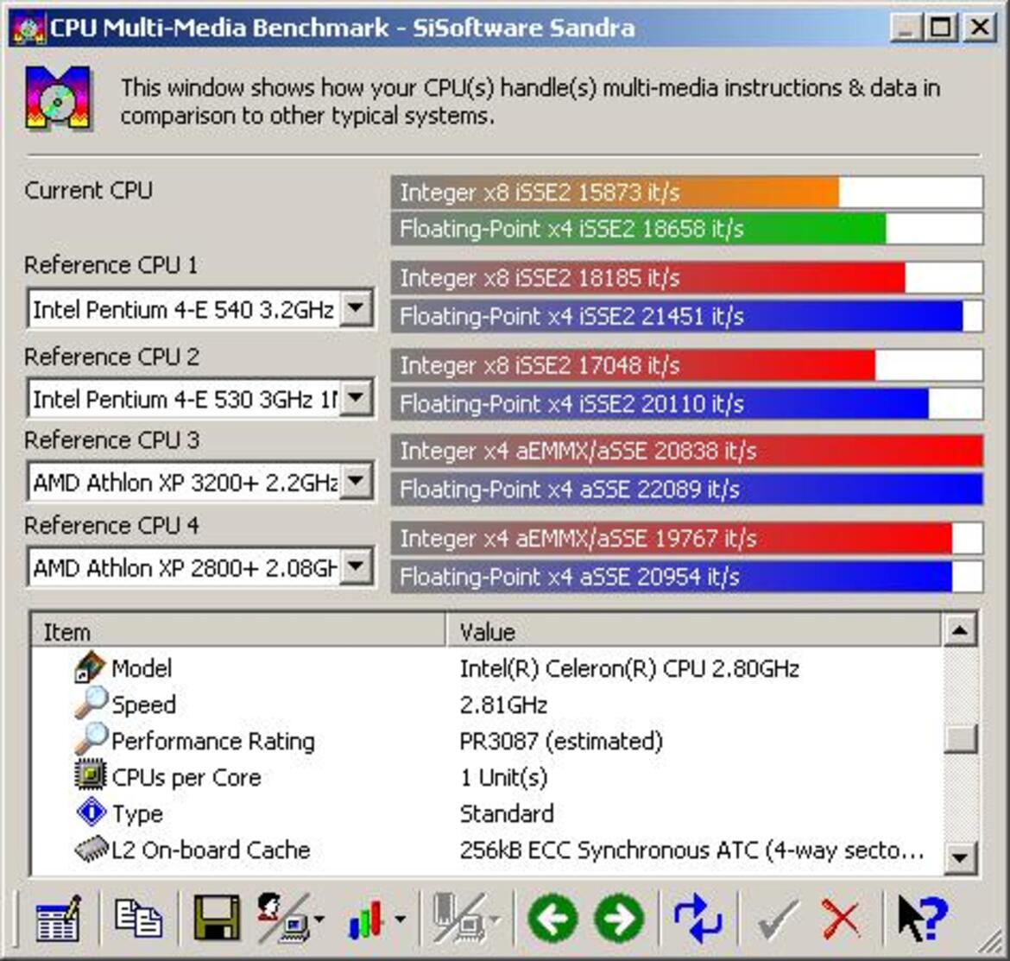
Task: Click the Integer x8 iSSE2 18185 it/s bar
Action: [686, 278]
